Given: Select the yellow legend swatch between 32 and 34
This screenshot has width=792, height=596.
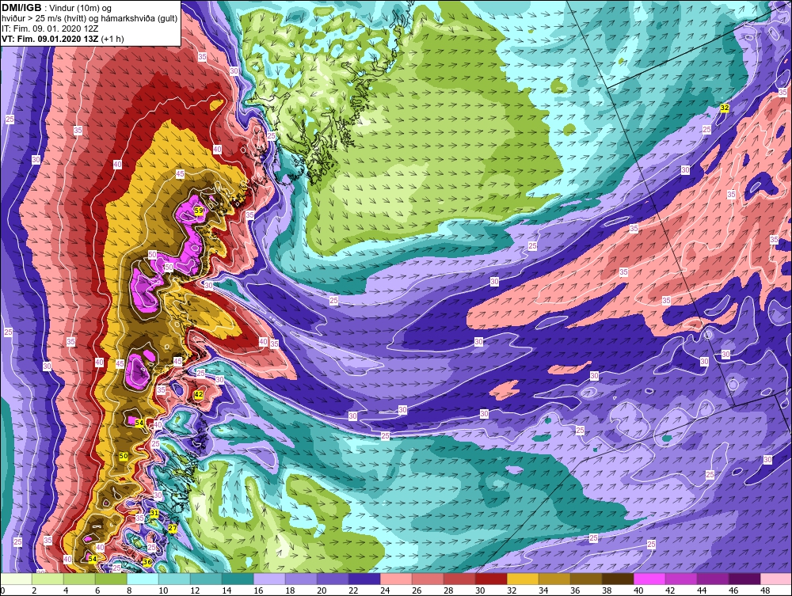Looking at the screenshot, I should click(523, 579).
